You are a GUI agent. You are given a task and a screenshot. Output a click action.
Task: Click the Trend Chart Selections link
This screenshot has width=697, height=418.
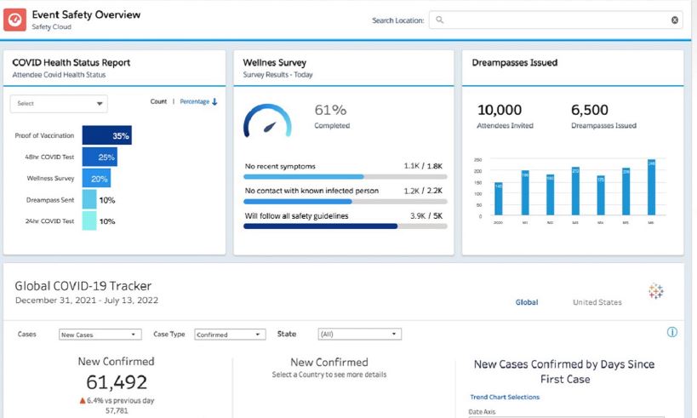505,397
